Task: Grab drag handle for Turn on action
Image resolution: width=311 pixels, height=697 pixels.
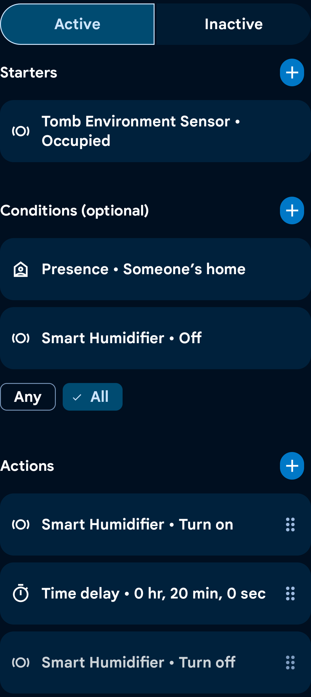Action: click(290, 524)
